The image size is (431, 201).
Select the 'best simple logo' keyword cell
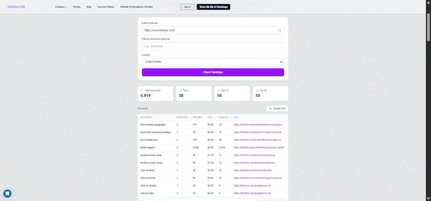click(x=149, y=140)
